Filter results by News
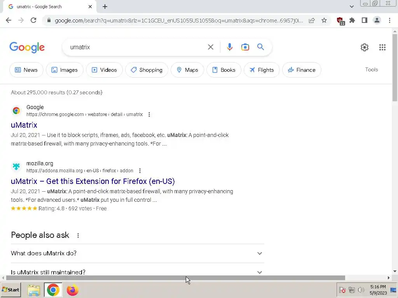 (26, 70)
